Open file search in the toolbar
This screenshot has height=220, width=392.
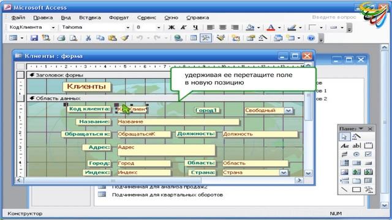(46, 38)
